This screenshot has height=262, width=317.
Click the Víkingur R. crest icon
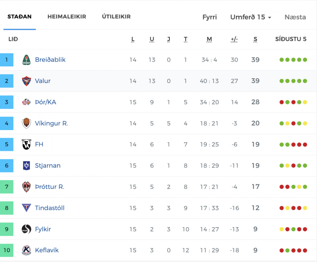tap(26, 123)
